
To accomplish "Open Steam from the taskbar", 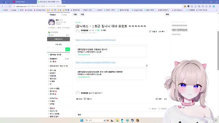I will coord(132,120).
